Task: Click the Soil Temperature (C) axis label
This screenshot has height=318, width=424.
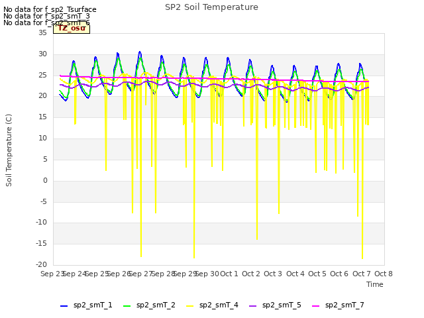Action: [9, 150]
